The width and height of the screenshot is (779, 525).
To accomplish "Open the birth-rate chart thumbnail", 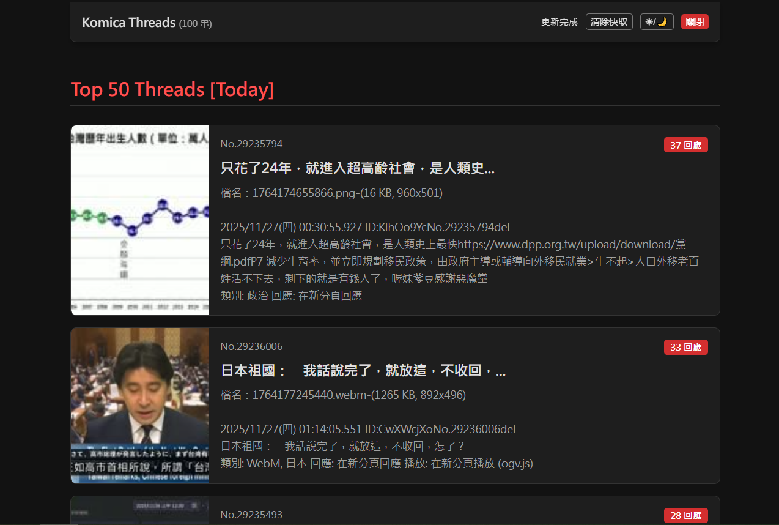I will pyautogui.click(x=139, y=220).
